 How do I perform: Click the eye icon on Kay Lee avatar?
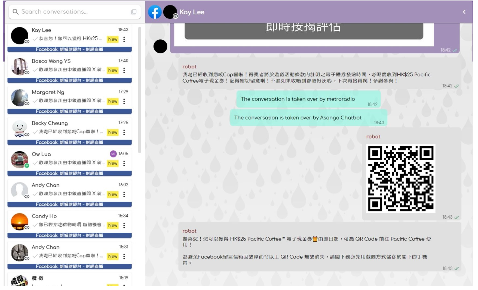27,42
